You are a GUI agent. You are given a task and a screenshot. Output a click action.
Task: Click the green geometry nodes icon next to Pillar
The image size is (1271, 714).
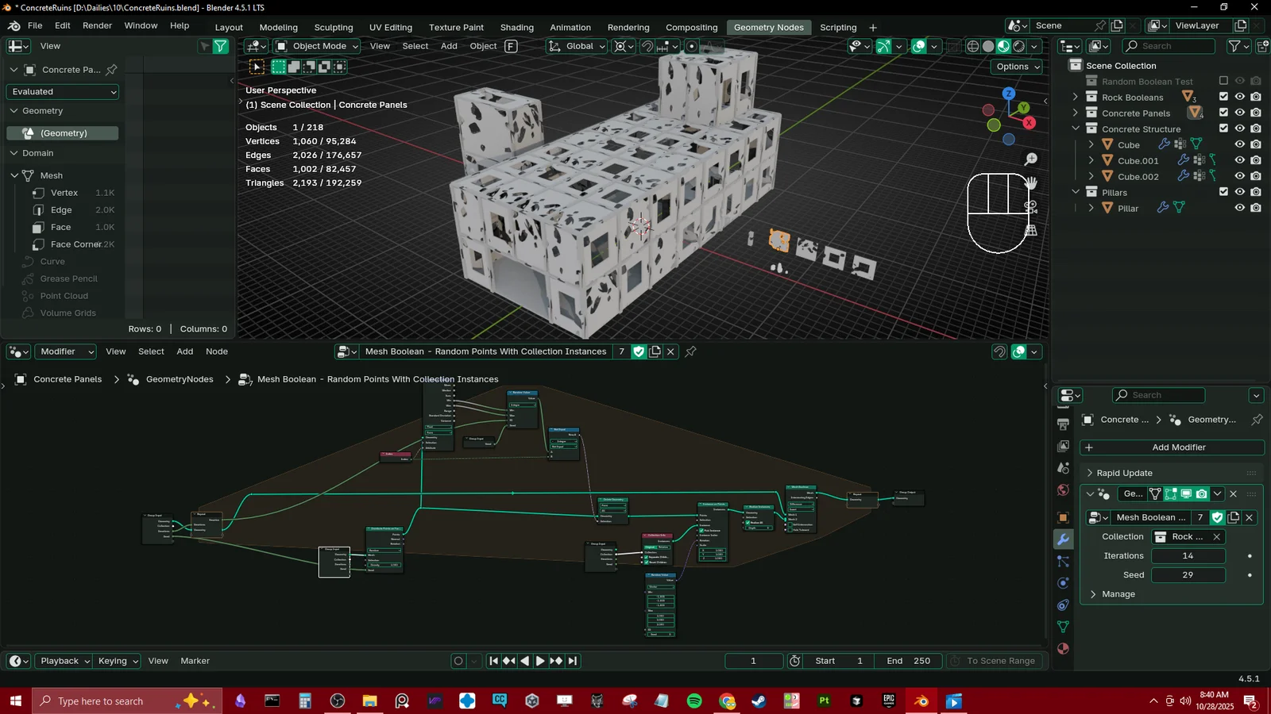pyautogui.click(x=1178, y=208)
